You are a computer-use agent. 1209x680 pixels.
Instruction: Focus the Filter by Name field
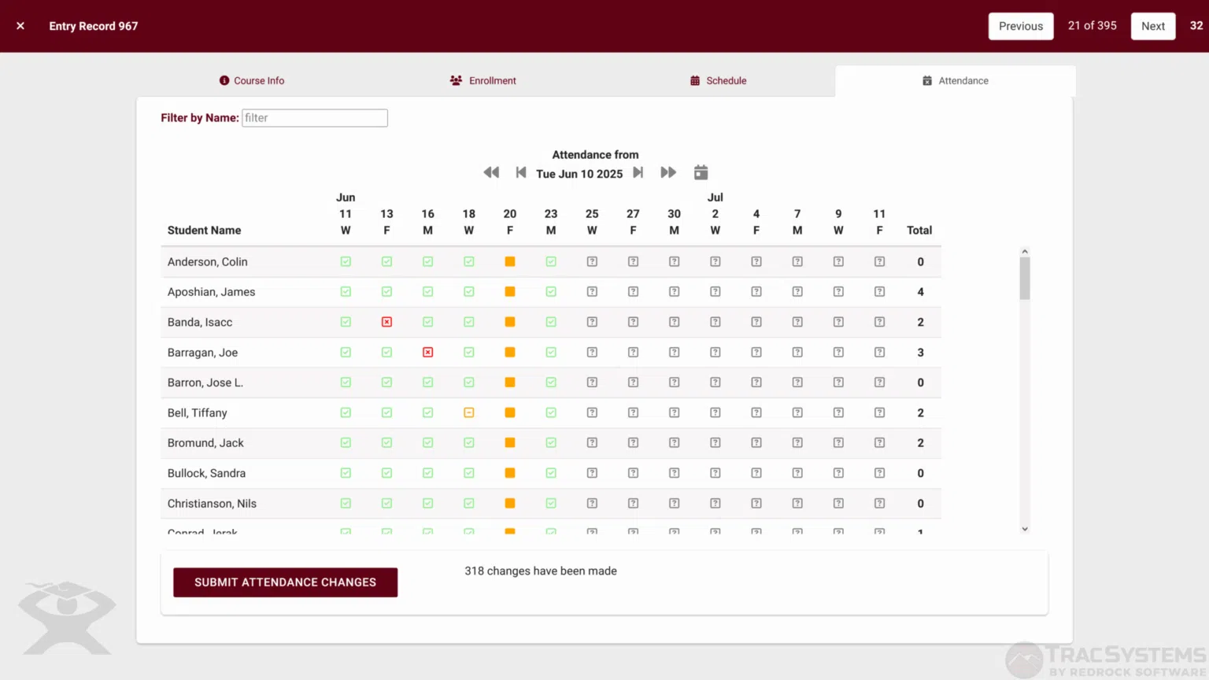coord(314,118)
